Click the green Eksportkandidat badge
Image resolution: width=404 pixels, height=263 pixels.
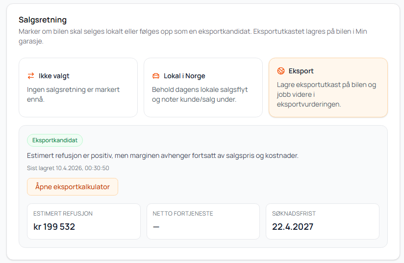coord(55,140)
